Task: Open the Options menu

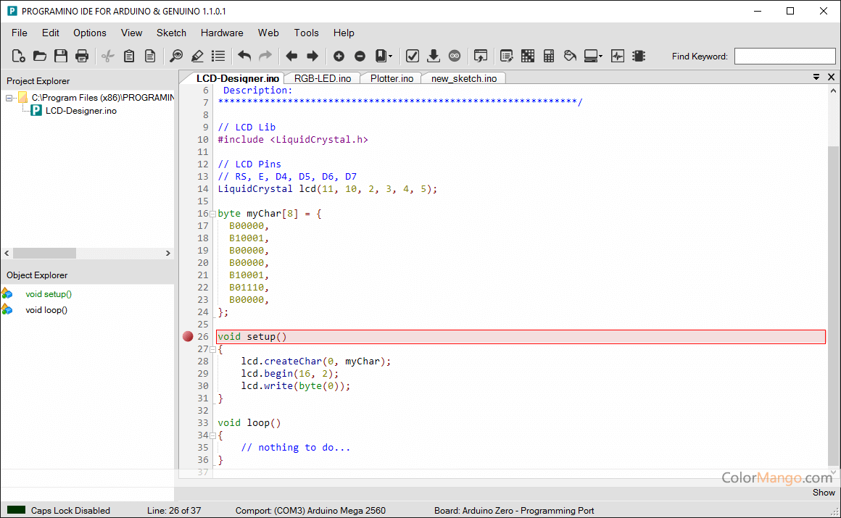Action: point(90,33)
